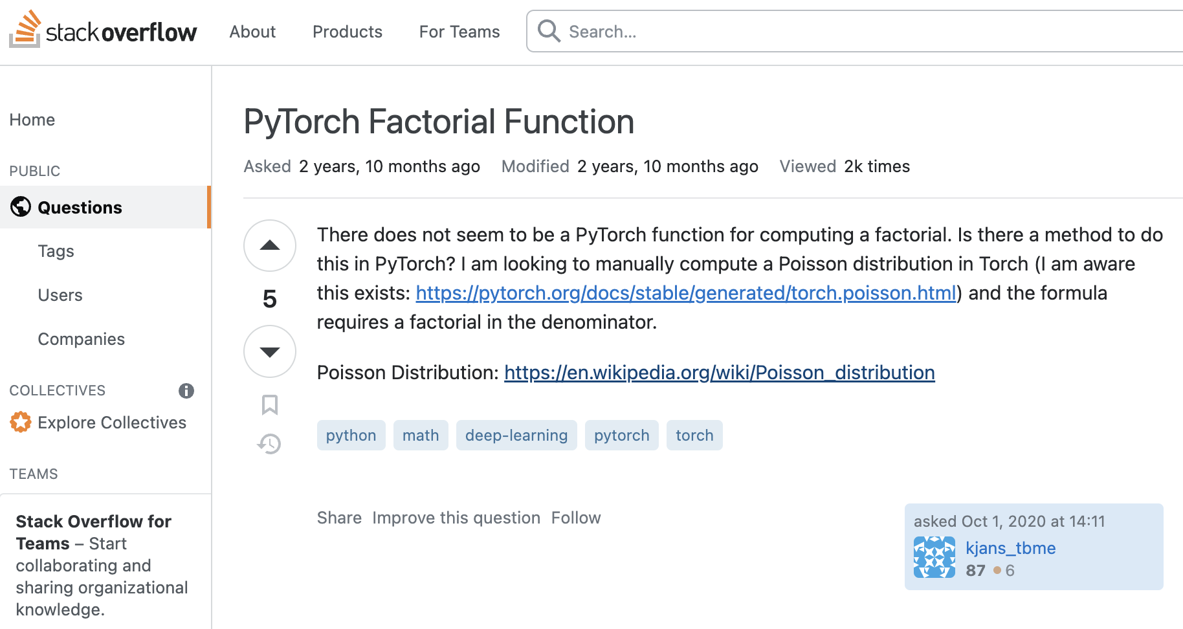Follow this question

click(x=576, y=518)
